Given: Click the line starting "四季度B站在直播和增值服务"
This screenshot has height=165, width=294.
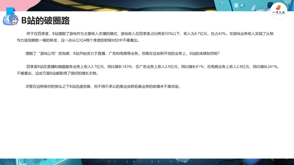Looking at the screenshot, I should pyautogui.click(x=153, y=67).
